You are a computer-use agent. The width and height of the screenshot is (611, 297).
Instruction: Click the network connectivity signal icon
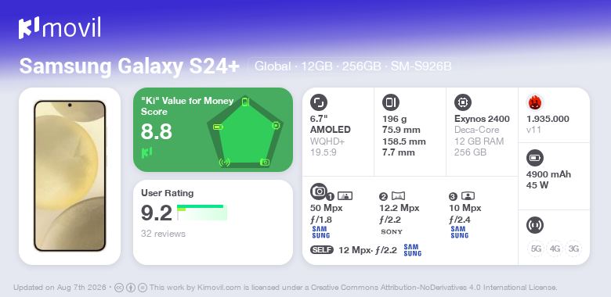535,224
